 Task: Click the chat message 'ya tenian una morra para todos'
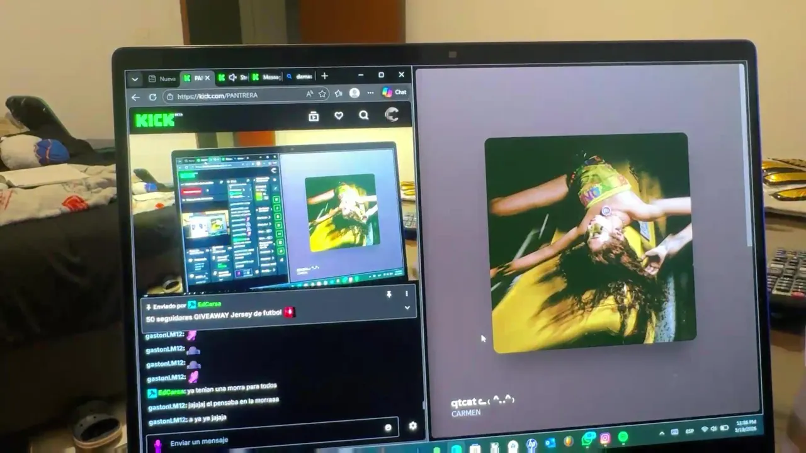tap(232, 389)
